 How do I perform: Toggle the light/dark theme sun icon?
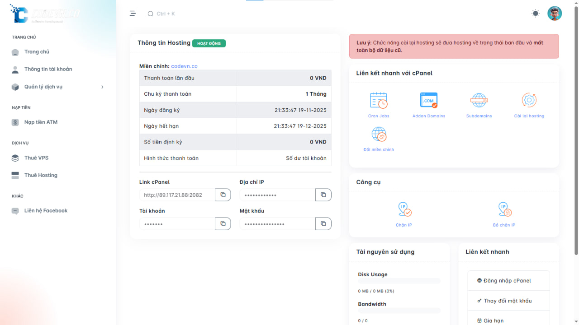tap(536, 14)
